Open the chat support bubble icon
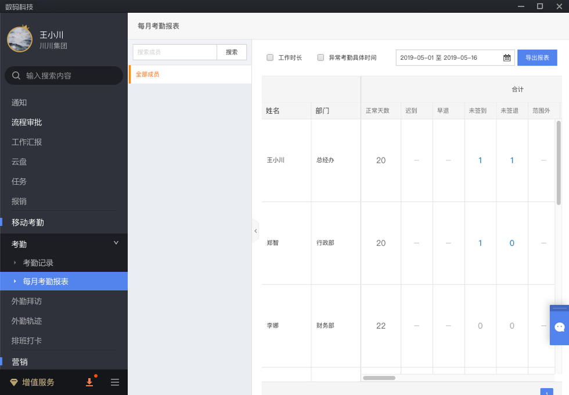The image size is (569, 395). click(x=560, y=327)
